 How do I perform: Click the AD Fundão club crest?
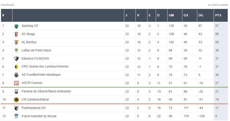coord(16,75)
